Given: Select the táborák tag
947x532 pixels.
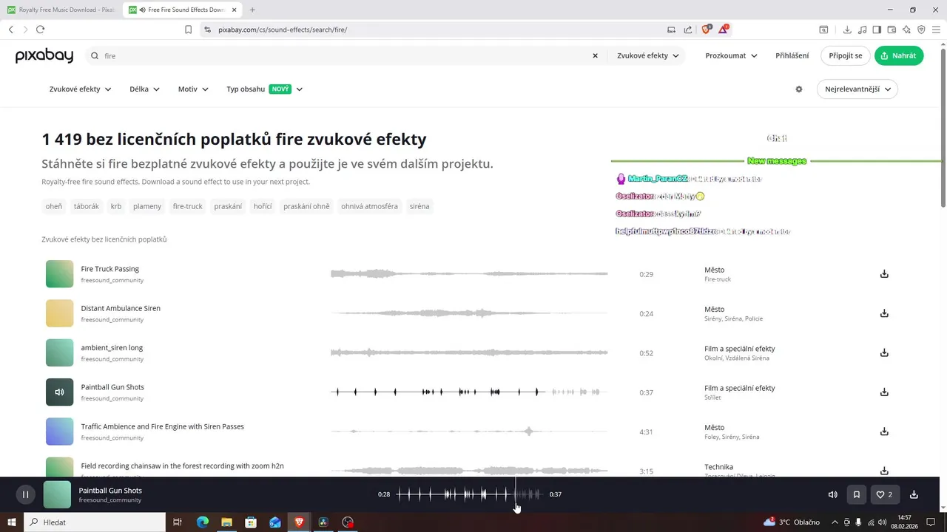Looking at the screenshot, I should 86,206.
